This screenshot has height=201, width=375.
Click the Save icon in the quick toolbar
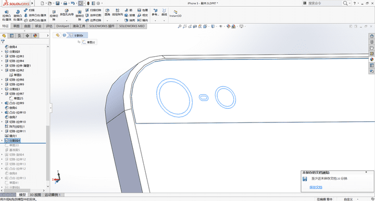pos(58,3)
